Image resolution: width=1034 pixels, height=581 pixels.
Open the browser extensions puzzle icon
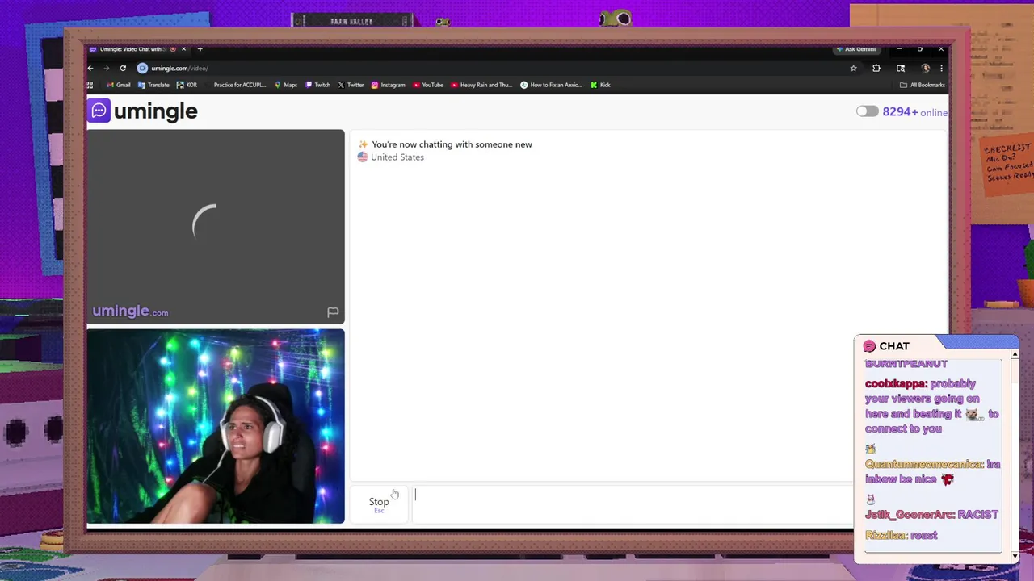pos(876,69)
